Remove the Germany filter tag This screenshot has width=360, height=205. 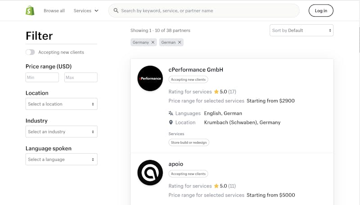[153, 42]
